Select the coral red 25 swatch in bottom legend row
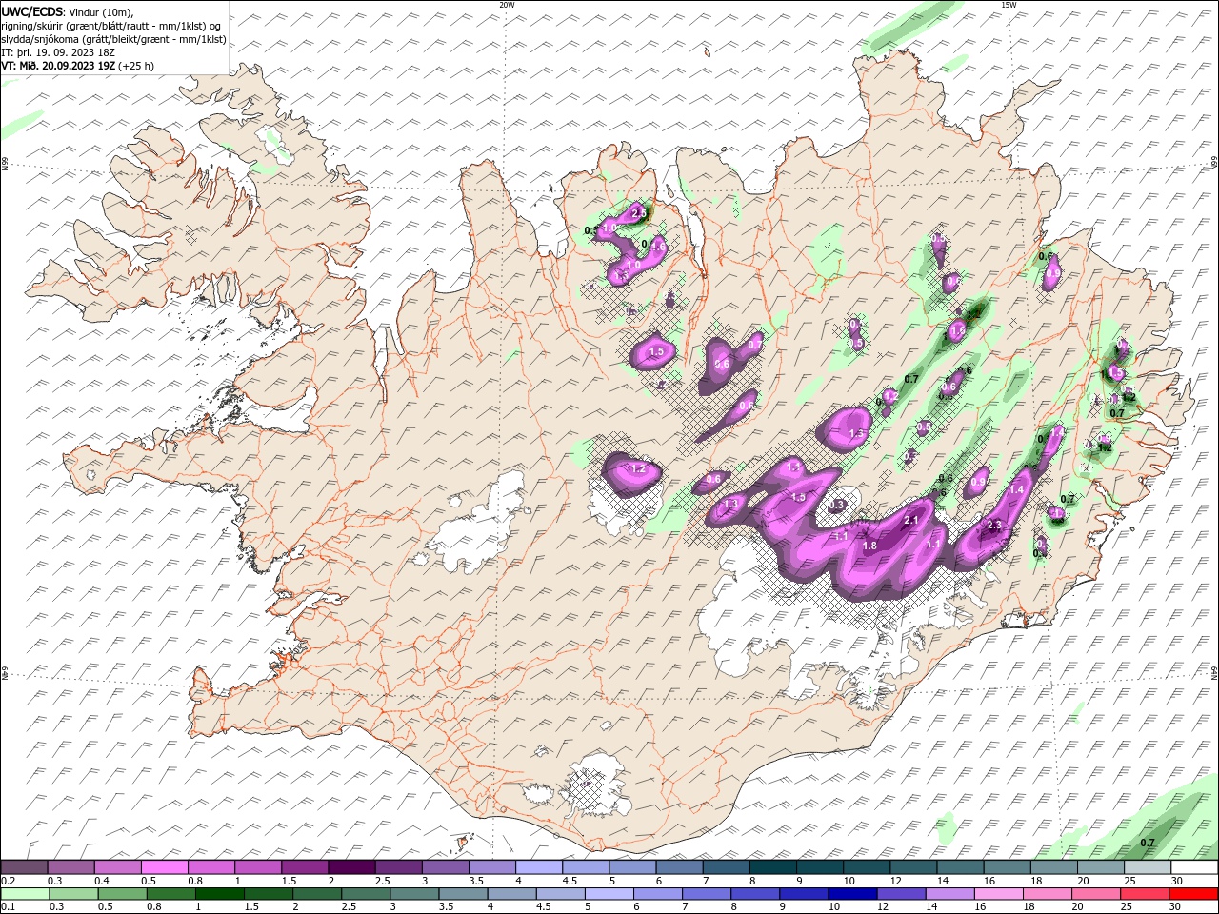This screenshot has height=914, width=1219. click(x=1145, y=894)
